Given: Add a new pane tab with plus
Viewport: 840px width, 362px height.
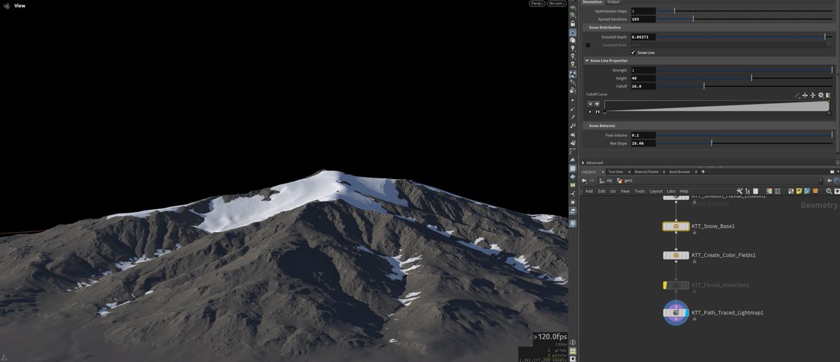Looking at the screenshot, I should click(x=703, y=171).
